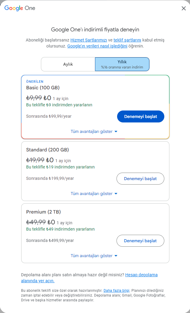Expand all benefits for Basic plan
190x313 pixels.
click(91, 131)
